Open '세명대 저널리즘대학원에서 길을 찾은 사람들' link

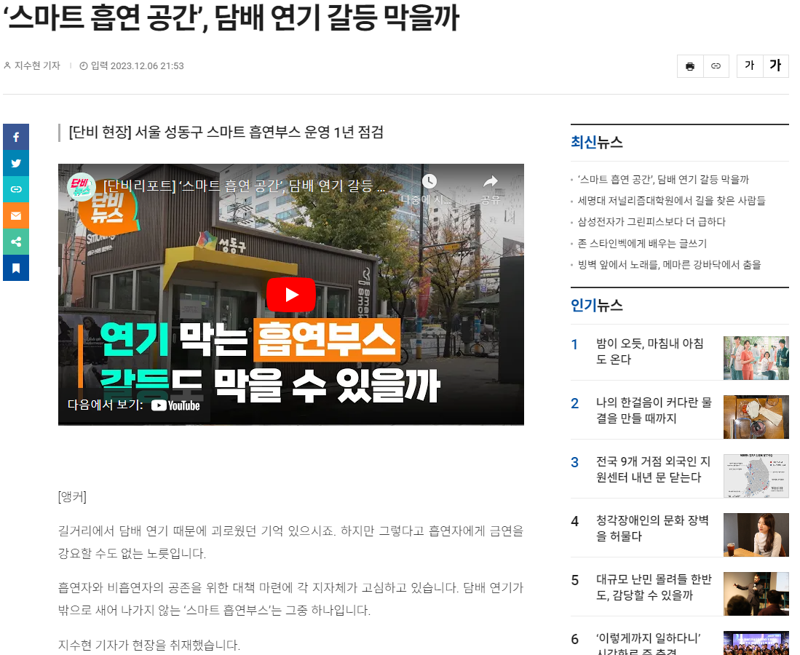click(671, 201)
